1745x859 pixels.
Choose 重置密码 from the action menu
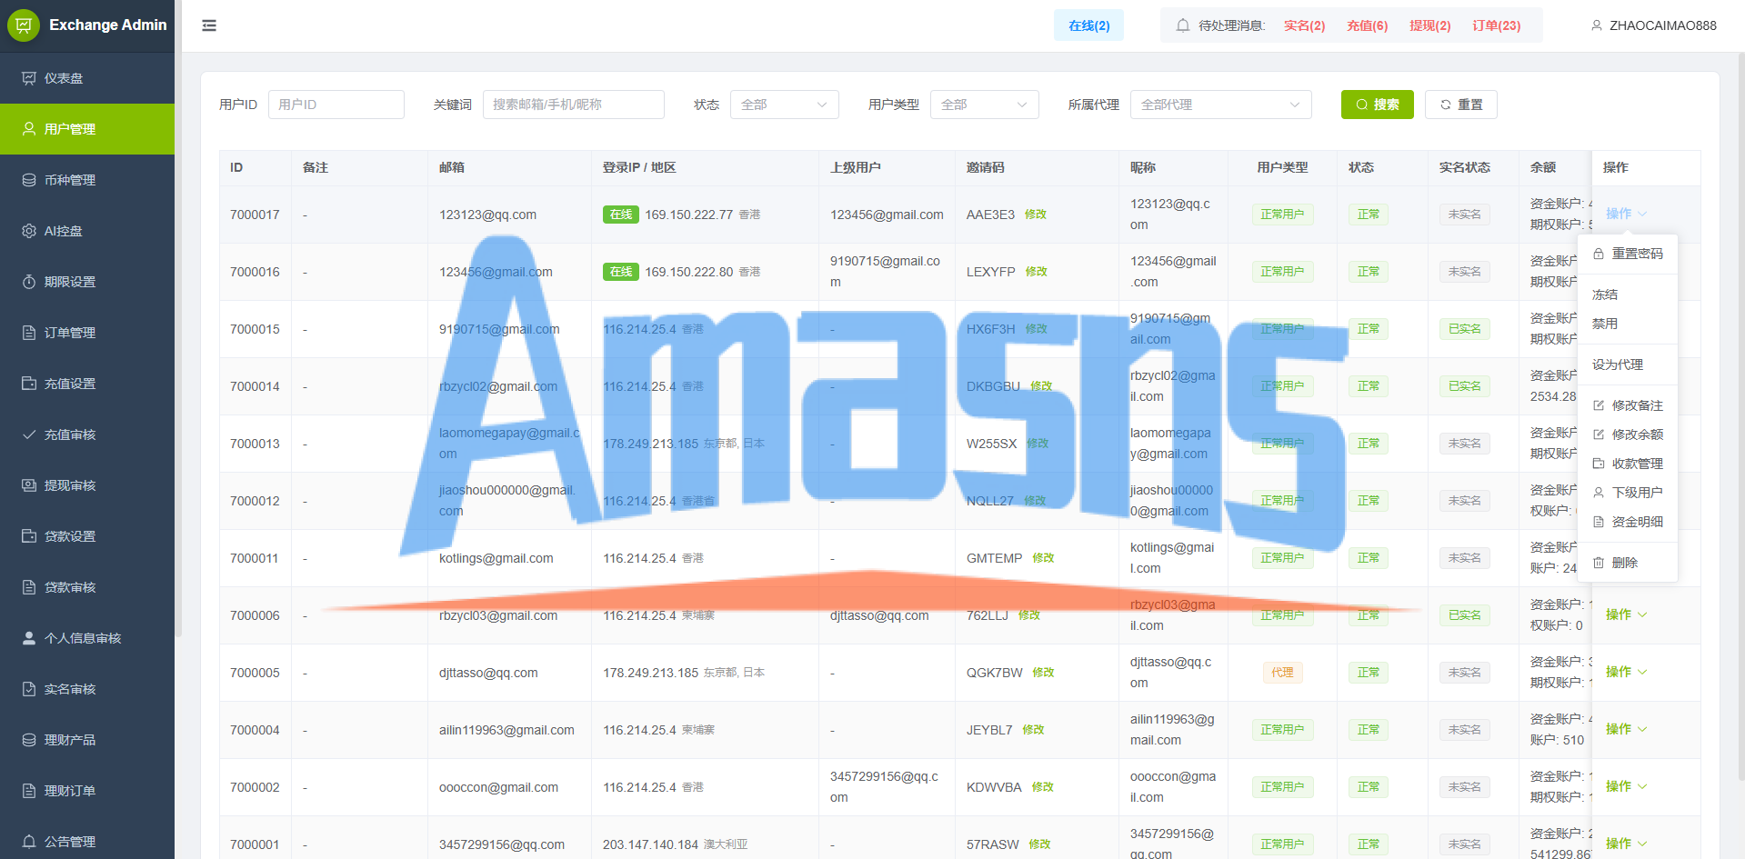tap(1628, 254)
